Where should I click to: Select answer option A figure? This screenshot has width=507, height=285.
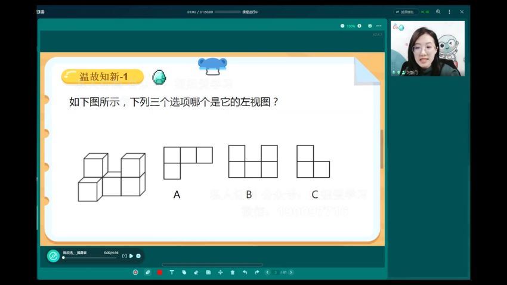coord(188,163)
